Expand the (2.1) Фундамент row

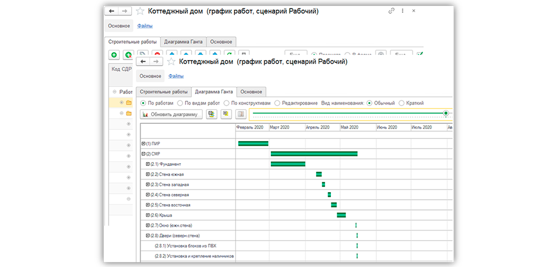(148, 164)
